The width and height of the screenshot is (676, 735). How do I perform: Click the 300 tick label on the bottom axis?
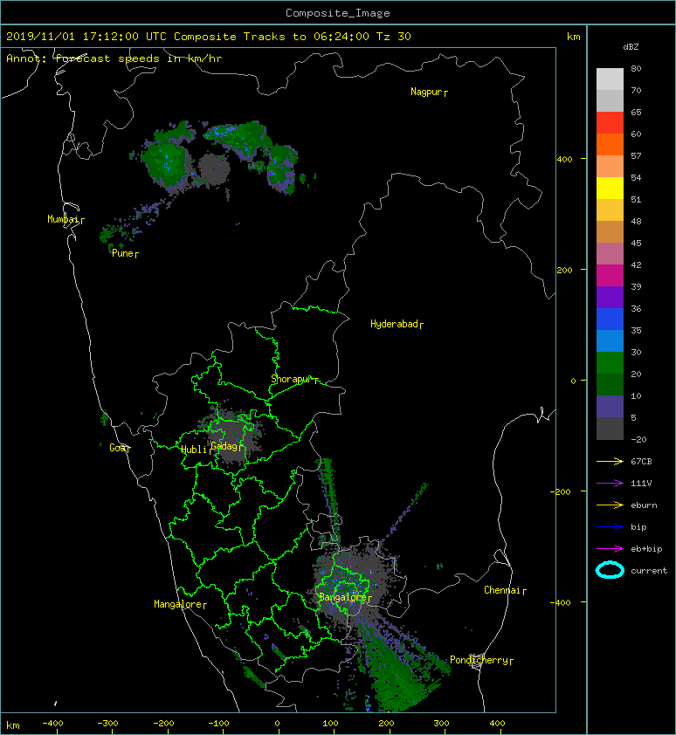pos(441,724)
